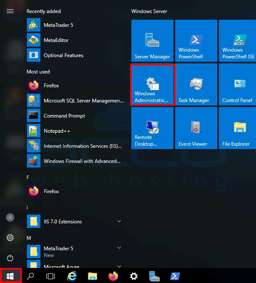256x283 pixels.
Task: Click the letter M index header
Action: click(x=29, y=238)
